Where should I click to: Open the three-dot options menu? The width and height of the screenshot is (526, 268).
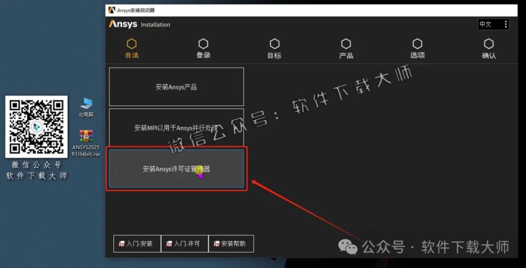click(505, 24)
